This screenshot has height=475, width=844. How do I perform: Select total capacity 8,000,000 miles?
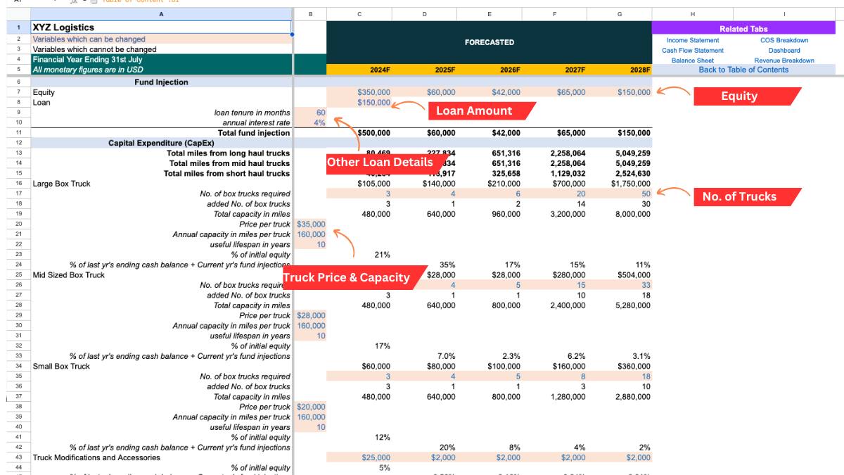click(x=619, y=214)
